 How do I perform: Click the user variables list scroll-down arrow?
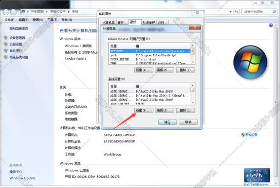tap(192, 62)
